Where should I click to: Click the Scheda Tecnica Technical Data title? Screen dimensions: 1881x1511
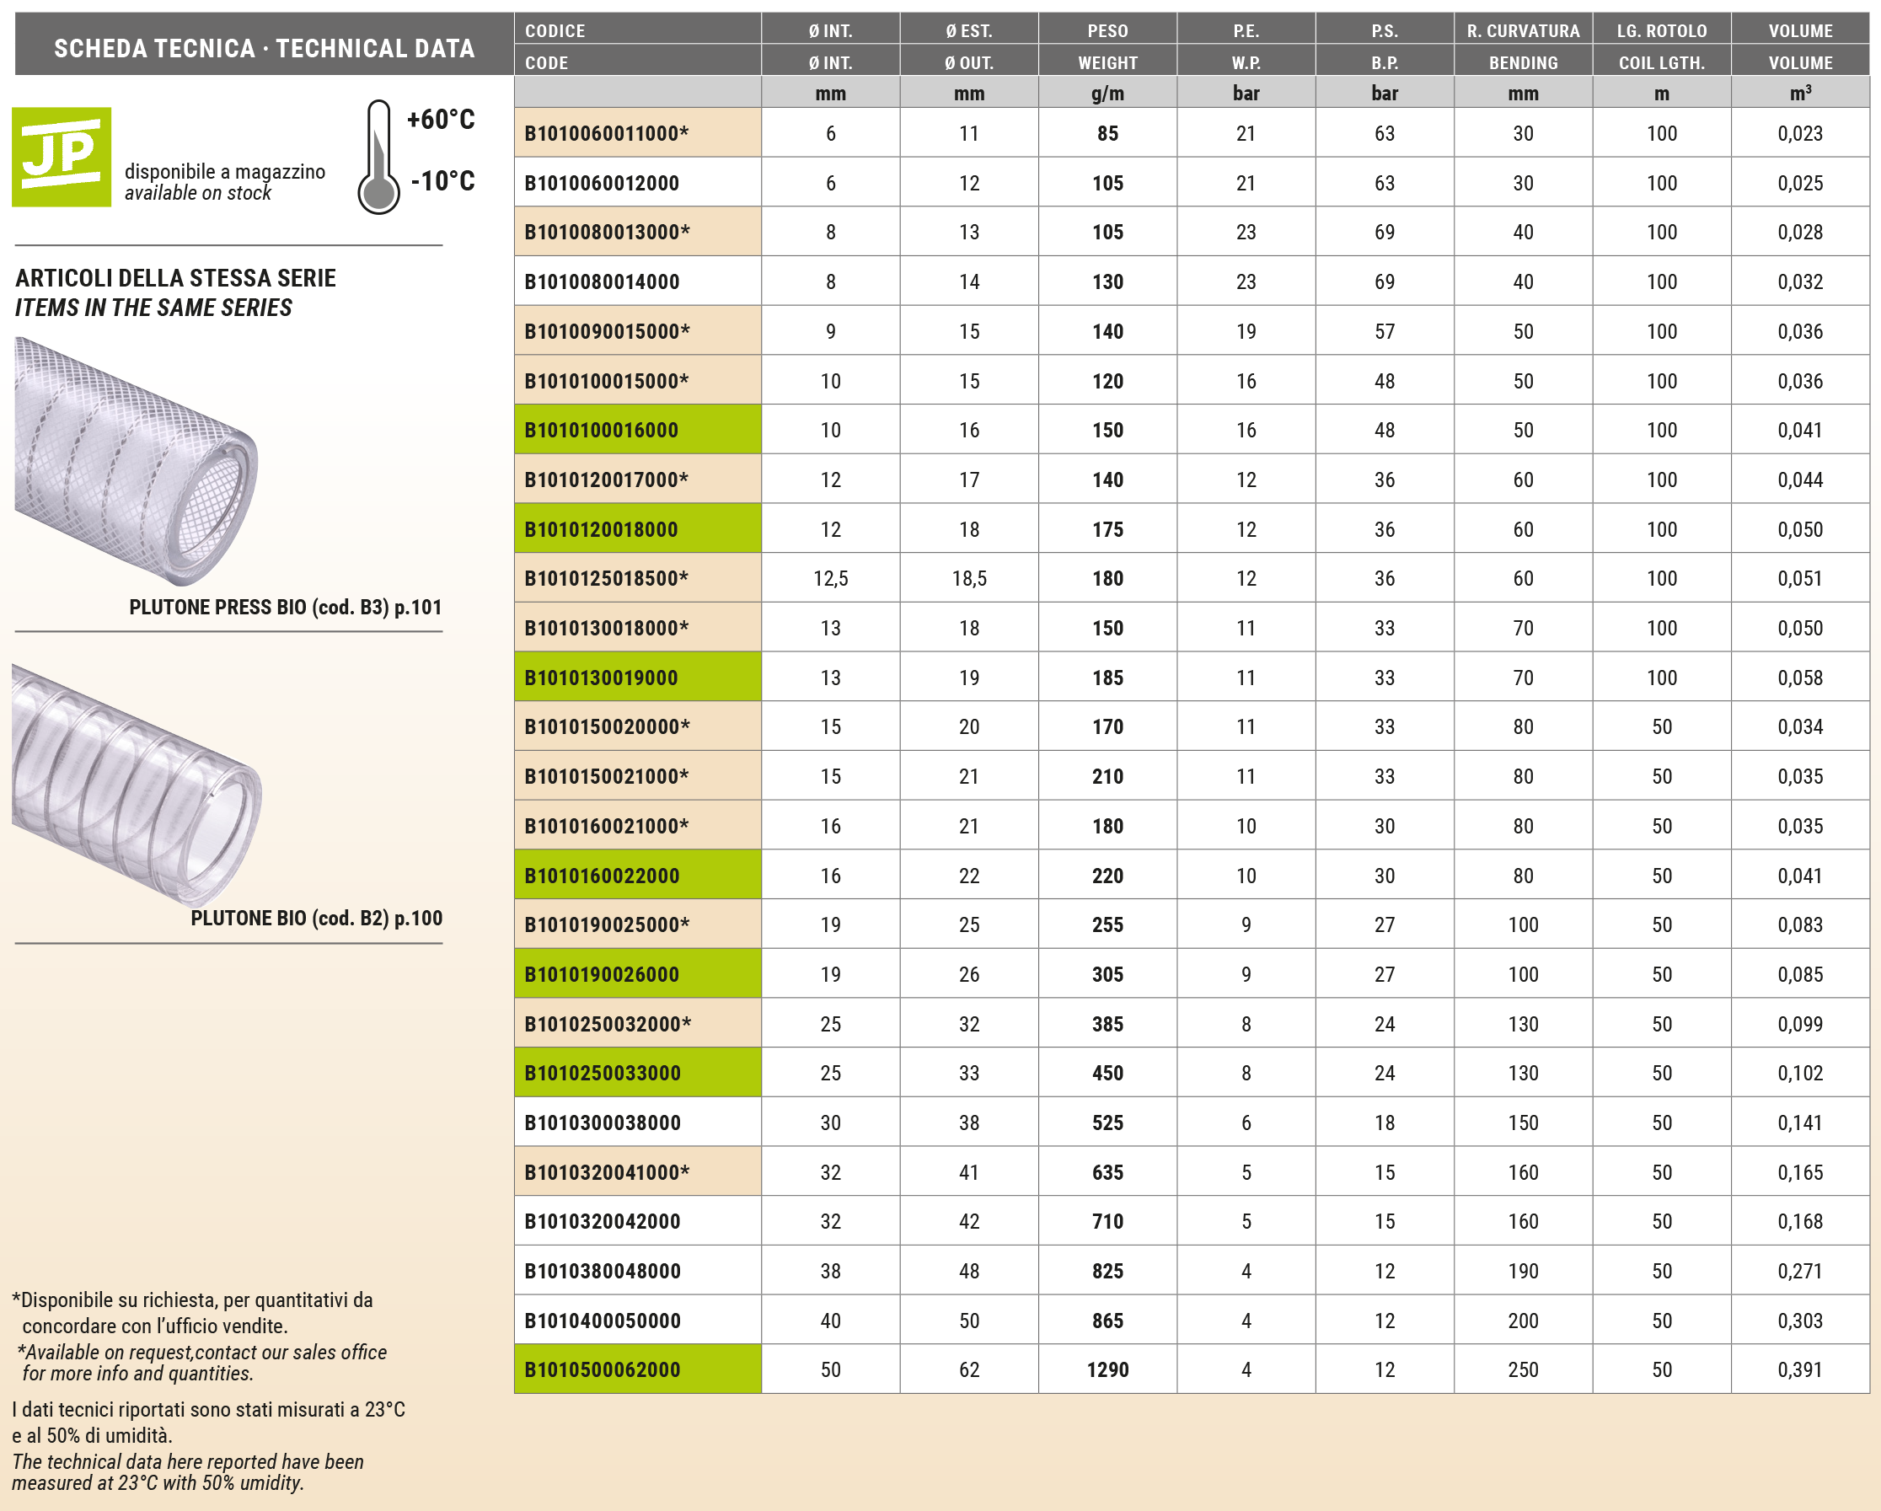[265, 48]
